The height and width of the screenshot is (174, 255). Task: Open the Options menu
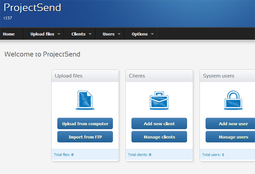(x=140, y=34)
